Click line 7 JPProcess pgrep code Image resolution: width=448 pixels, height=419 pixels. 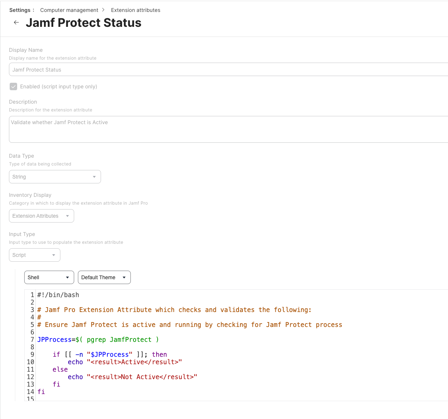98,340
